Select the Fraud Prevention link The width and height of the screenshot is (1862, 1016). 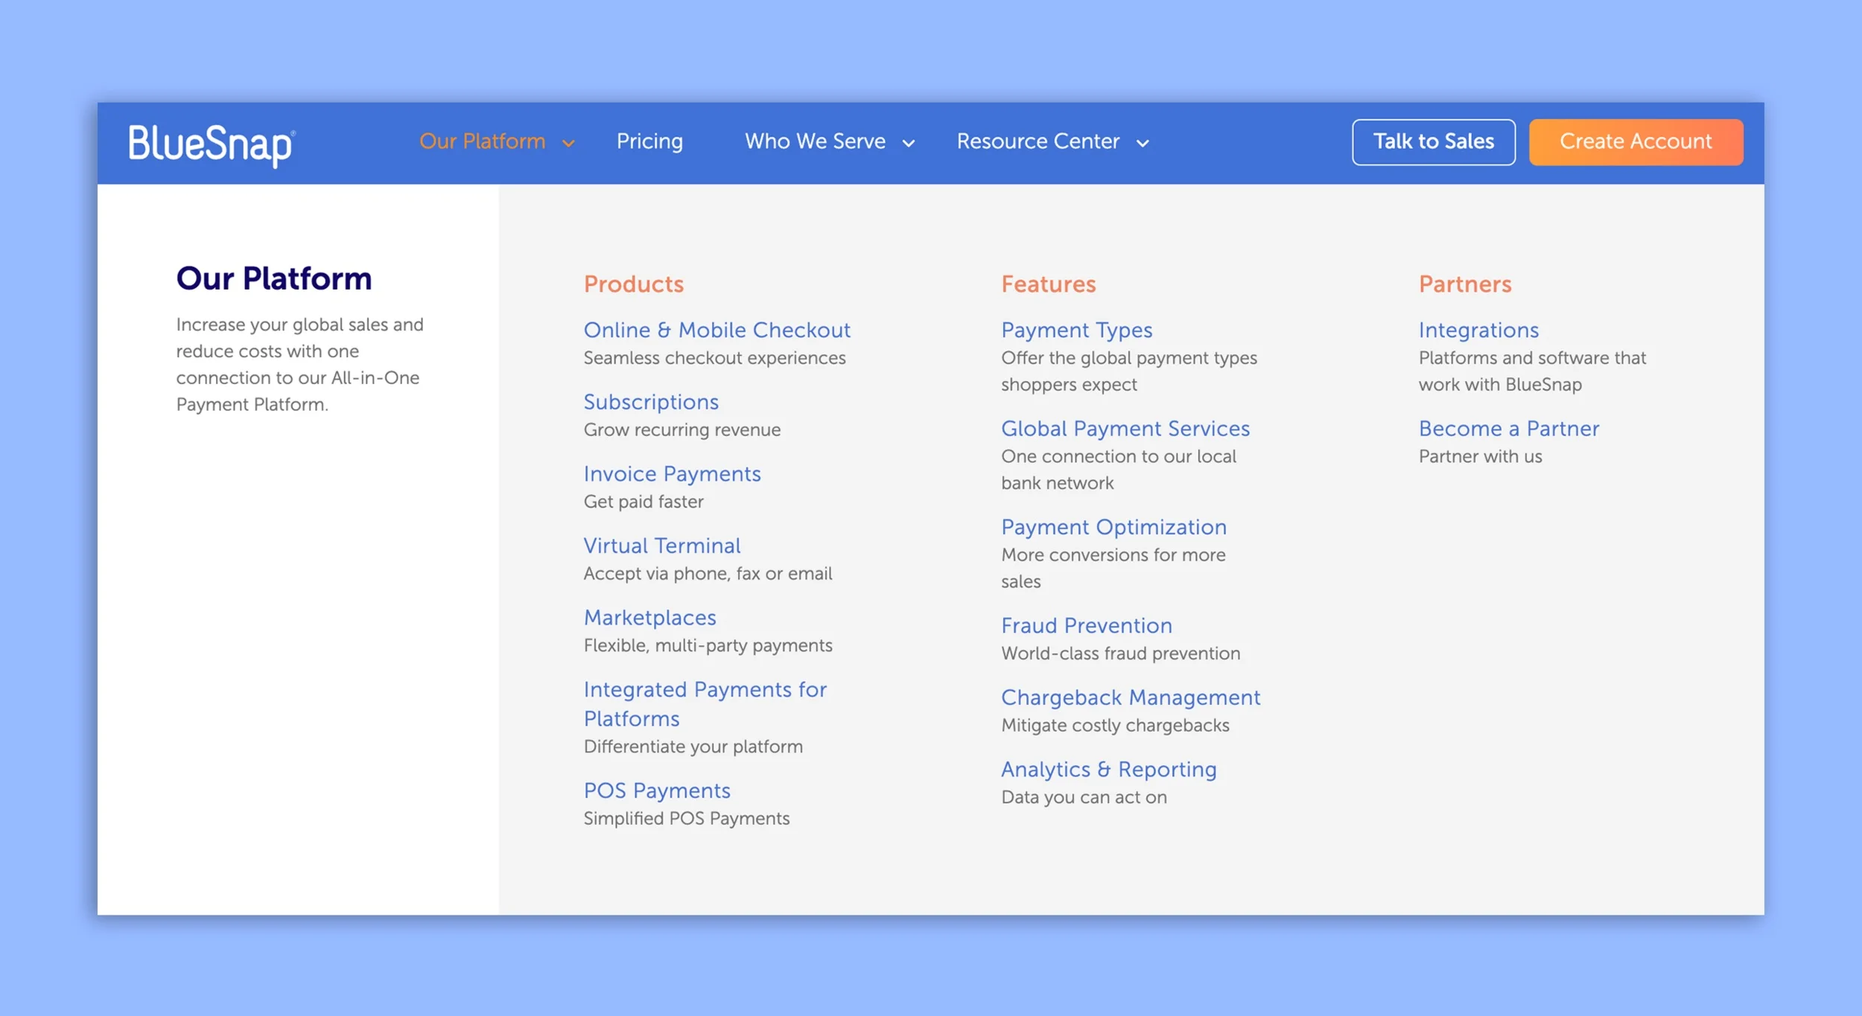point(1087,625)
